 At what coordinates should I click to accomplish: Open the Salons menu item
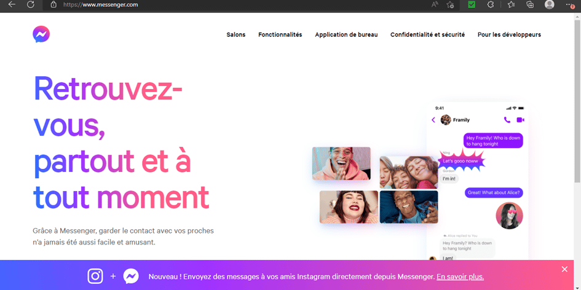236,34
